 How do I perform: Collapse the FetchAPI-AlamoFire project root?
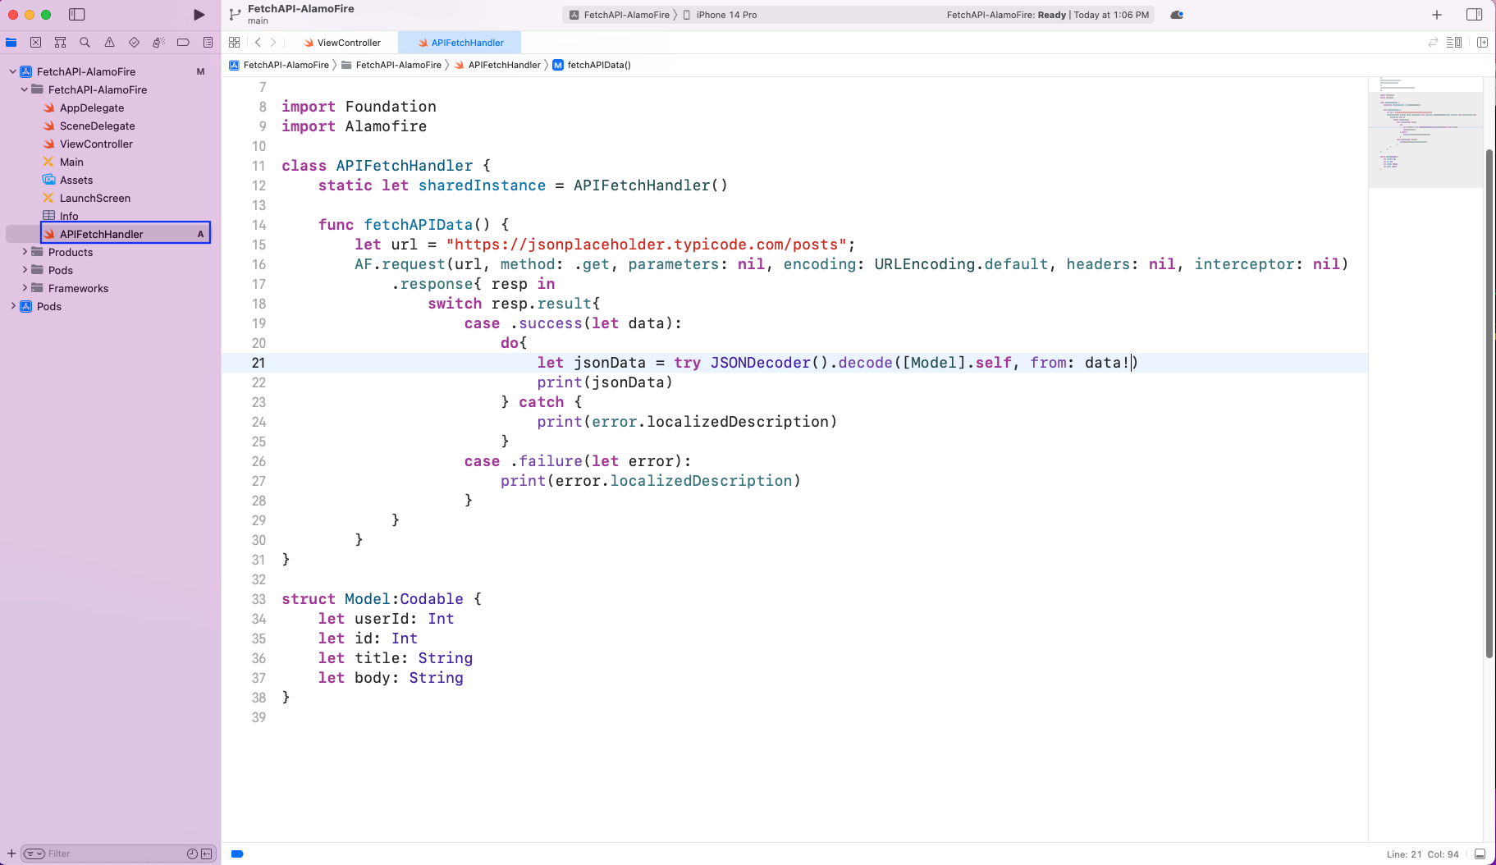coord(13,71)
